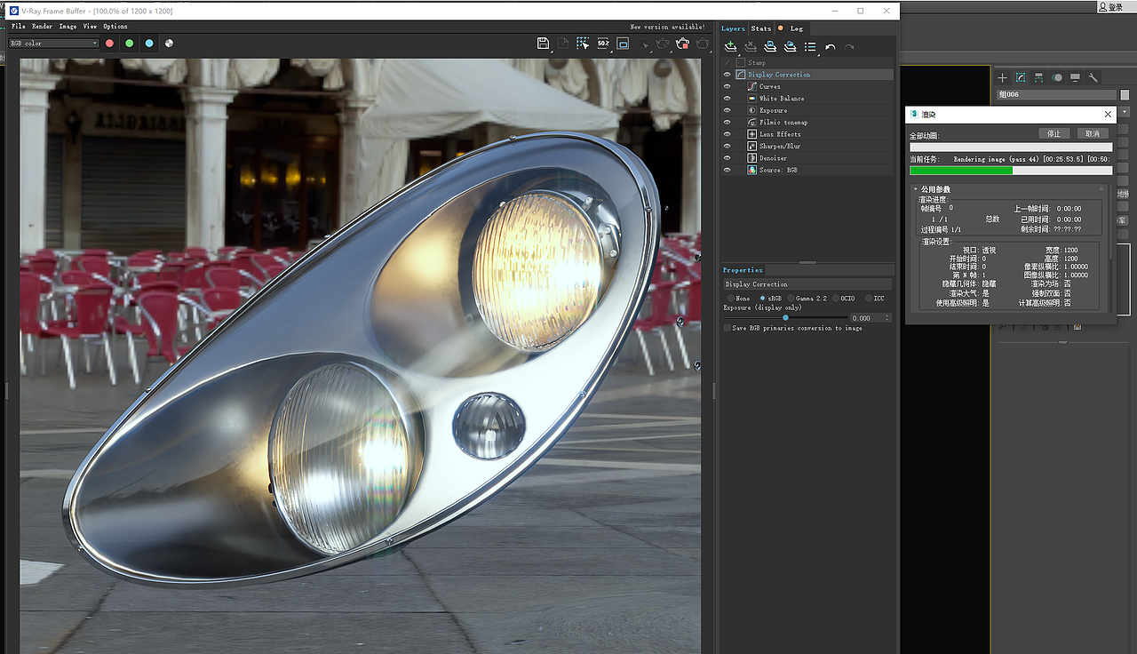This screenshot has width=1137, height=654.
Task: Click the load layer preset icon
Action: coord(790,46)
